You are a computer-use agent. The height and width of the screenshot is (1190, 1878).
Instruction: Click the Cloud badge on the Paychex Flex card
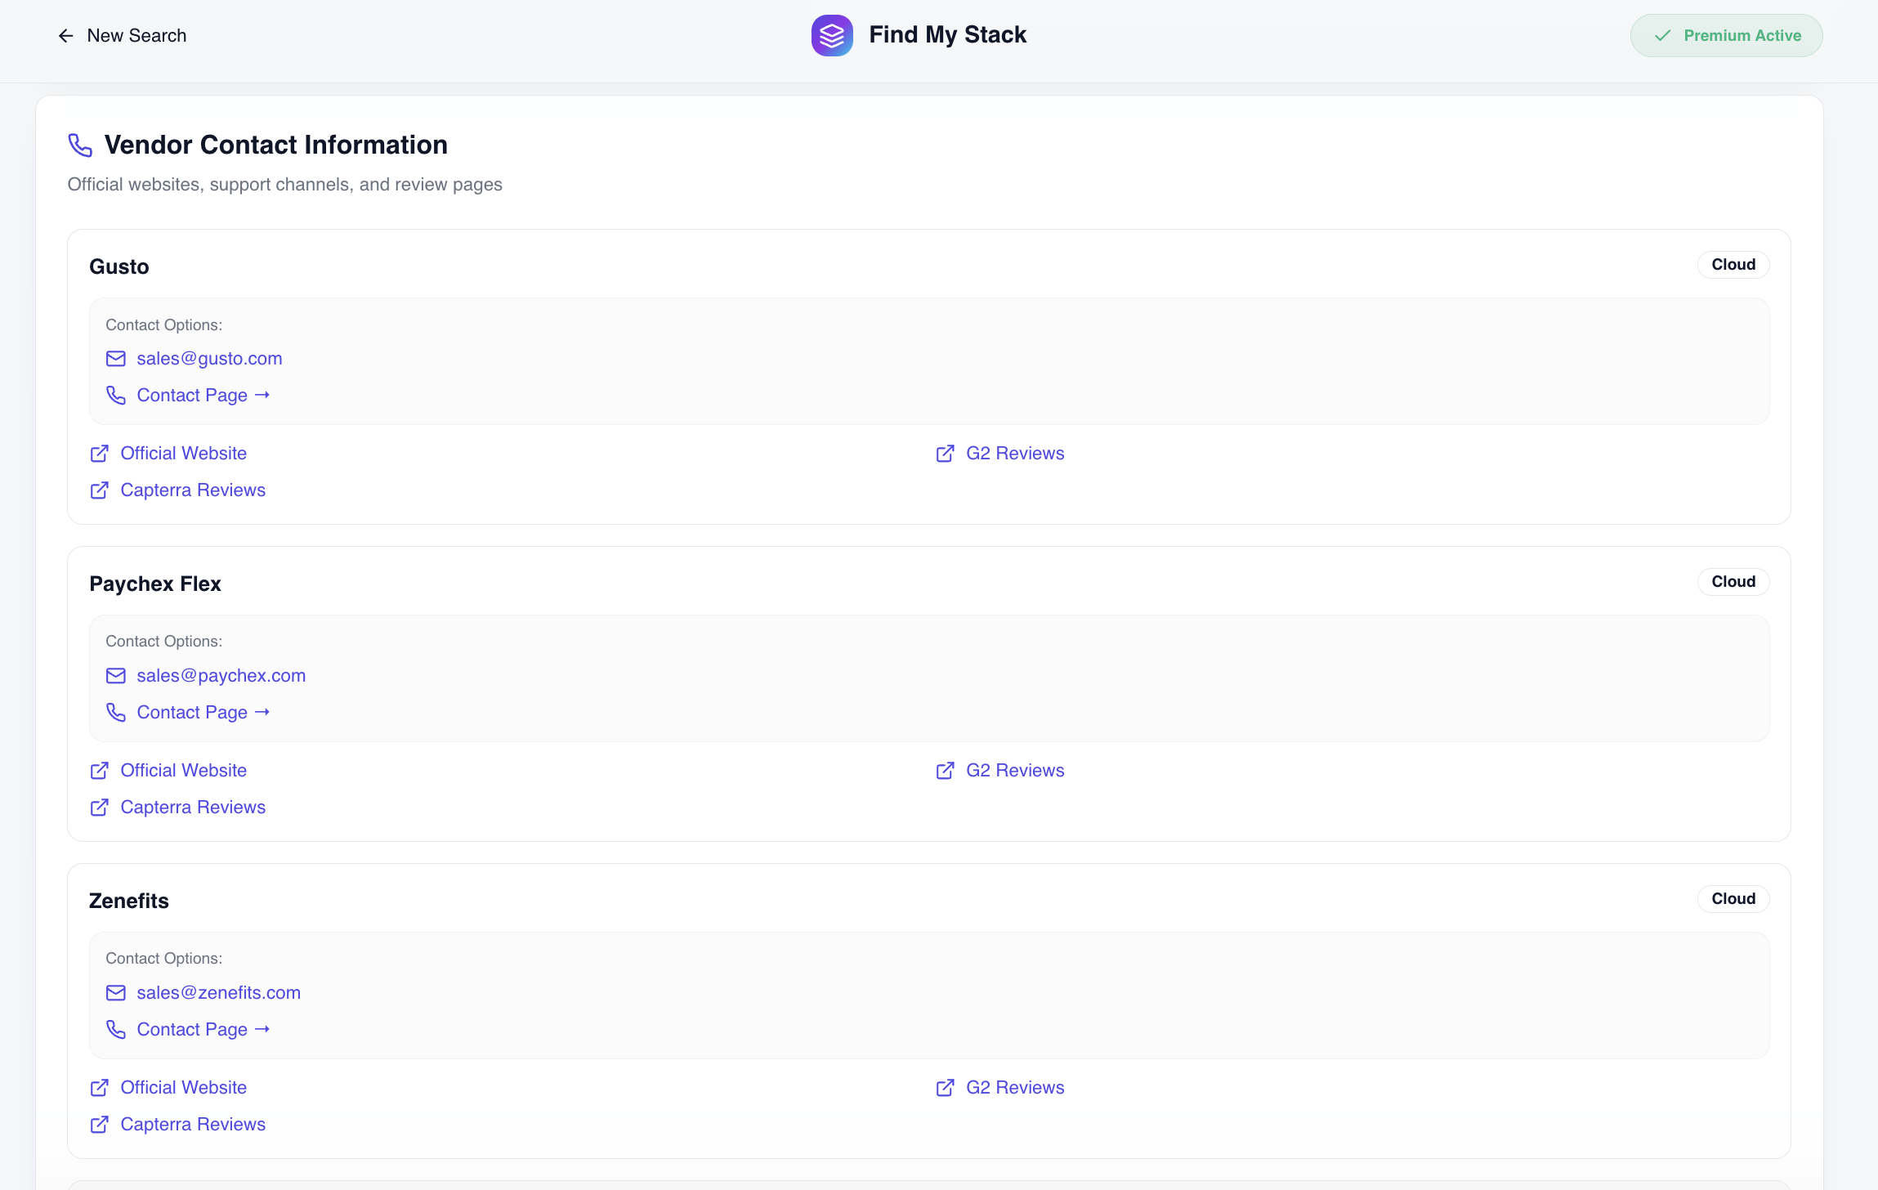(1733, 581)
